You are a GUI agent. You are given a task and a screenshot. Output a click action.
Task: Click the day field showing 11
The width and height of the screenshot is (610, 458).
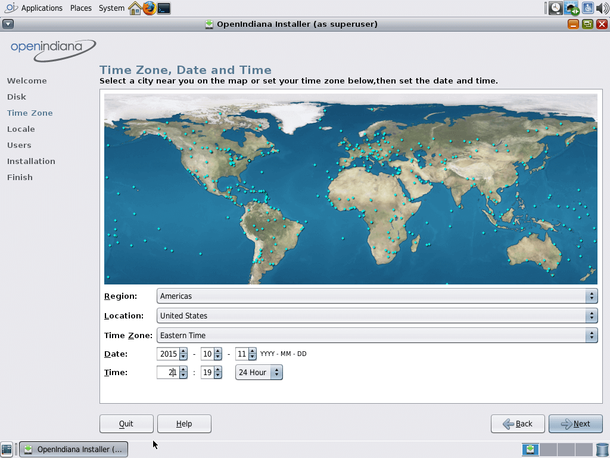click(242, 354)
